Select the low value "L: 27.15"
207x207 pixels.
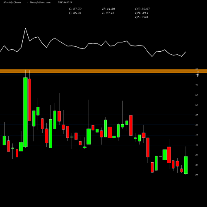coord(108,13)
